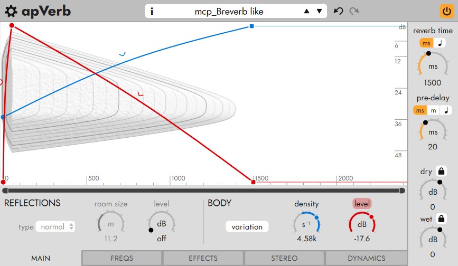
Task: Open the DYNAMICS tab
Action: 366,258
